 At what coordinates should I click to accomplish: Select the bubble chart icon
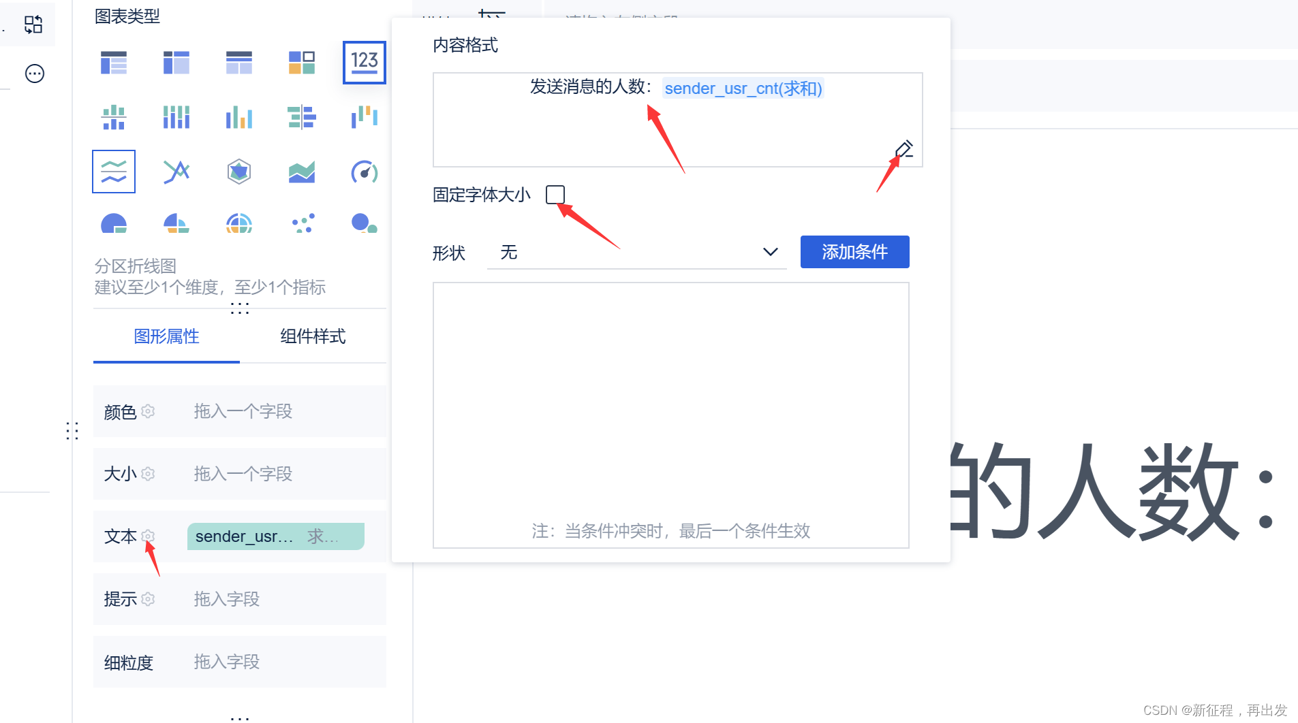[x=365, y=223]
